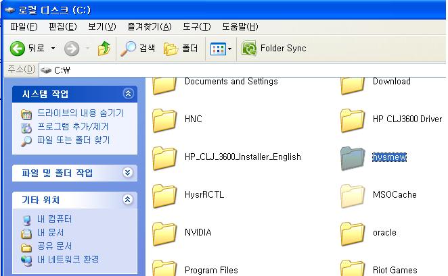Toggle the Folders (폴더) pane button
This screenshot has width=448, height=276.
point(181,49)
